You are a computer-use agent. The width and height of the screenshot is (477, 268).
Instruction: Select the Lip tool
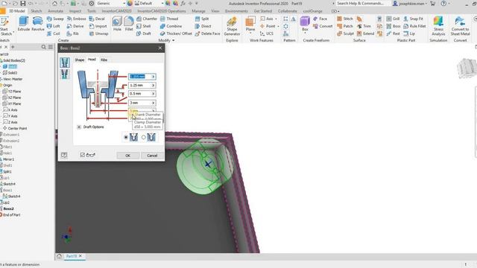[409, 33]
